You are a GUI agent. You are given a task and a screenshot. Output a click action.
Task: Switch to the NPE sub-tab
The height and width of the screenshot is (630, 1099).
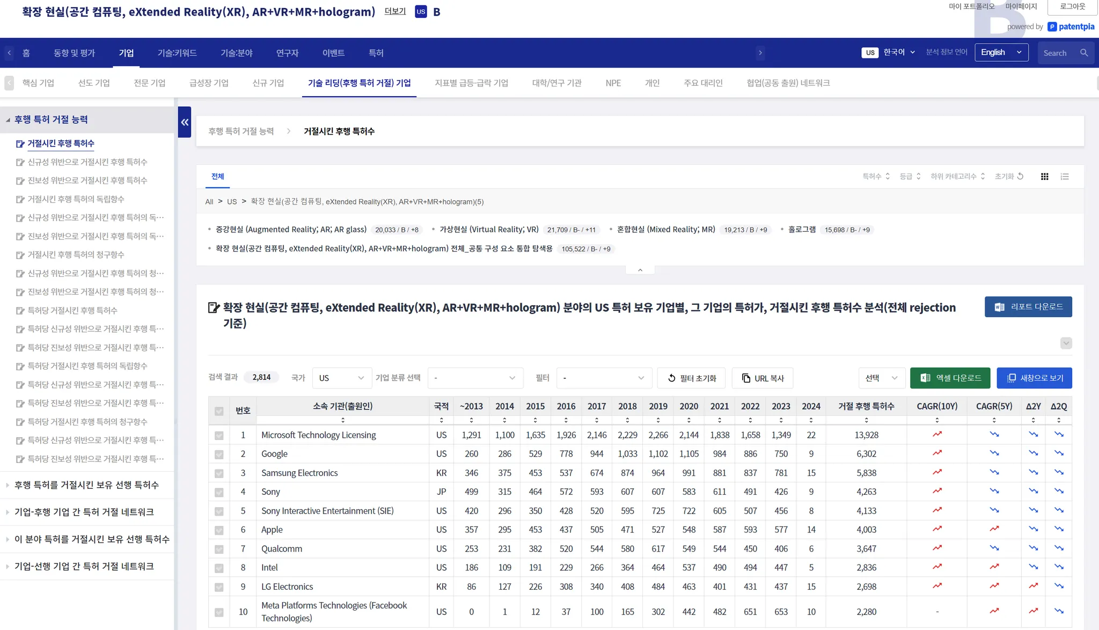click(613, 83)
